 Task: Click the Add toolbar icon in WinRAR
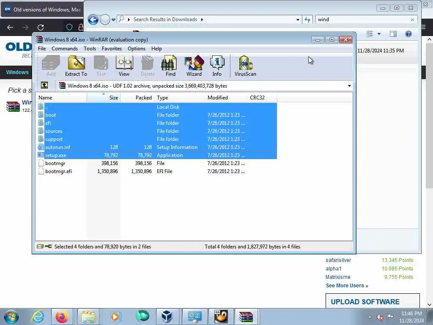point(51,66)
